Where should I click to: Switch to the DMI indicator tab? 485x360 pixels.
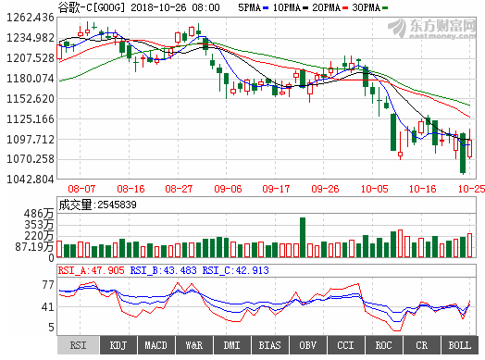(232, 345)
